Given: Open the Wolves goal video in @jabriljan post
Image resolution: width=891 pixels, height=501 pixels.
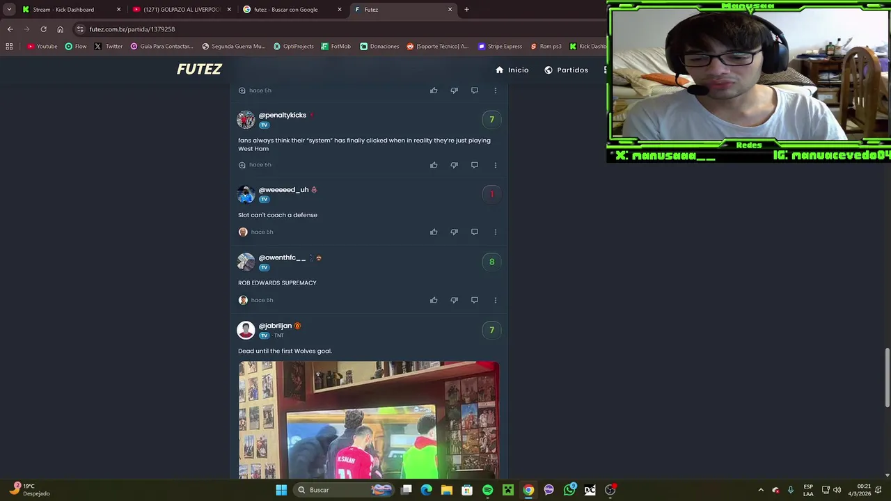Looking at the screenshot, I should 369,420.
